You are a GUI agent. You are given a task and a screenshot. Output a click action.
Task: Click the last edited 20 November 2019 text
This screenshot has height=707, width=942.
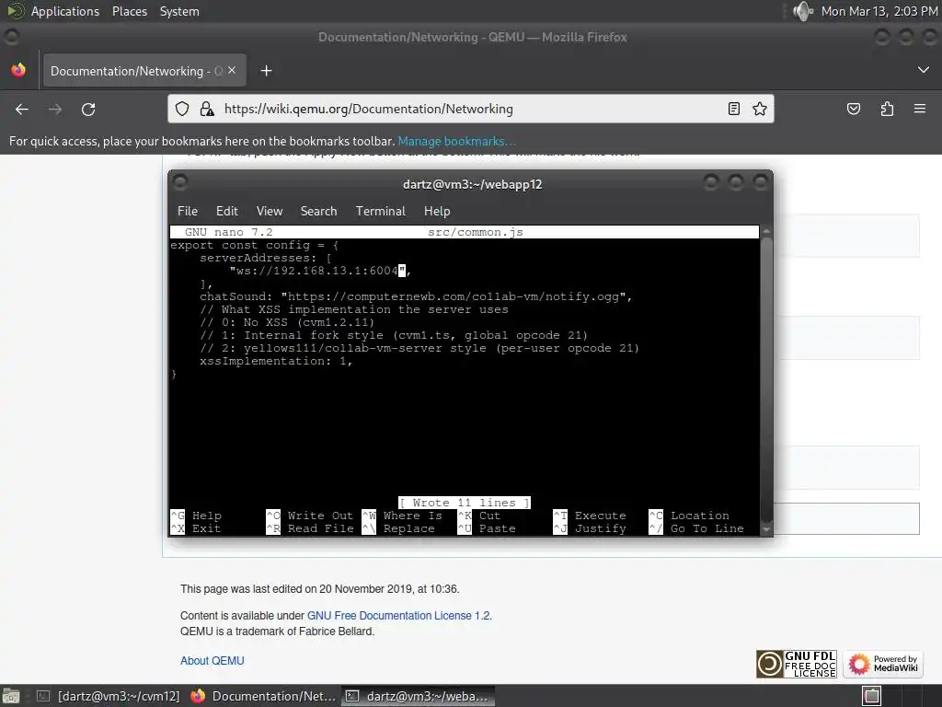pyautogui.click(x=319, y=589)
